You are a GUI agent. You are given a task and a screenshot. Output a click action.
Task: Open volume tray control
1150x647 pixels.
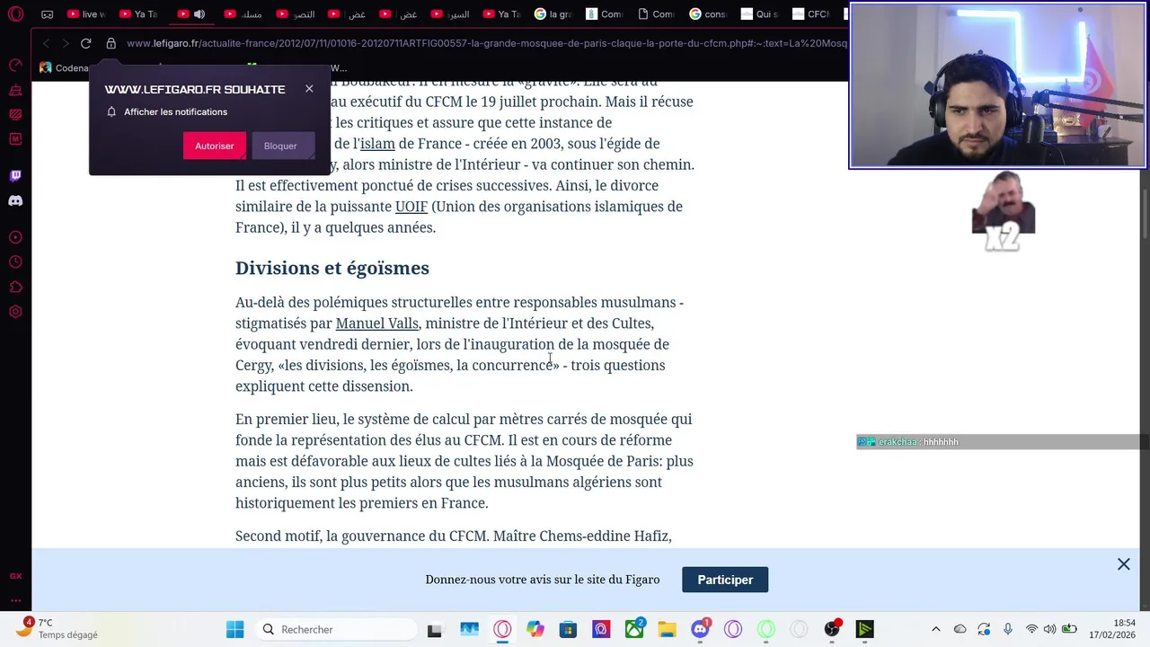click(x=1049, y=629)
